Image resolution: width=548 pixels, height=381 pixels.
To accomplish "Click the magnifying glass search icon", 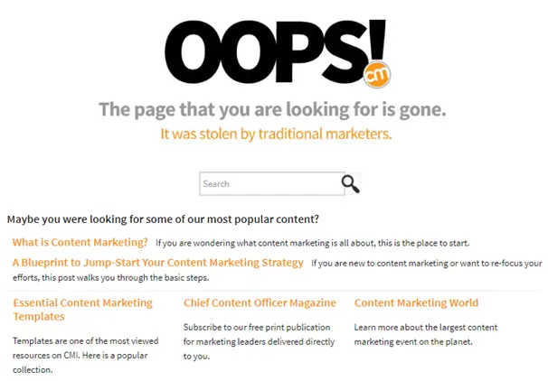I will (x=351, y=184).
